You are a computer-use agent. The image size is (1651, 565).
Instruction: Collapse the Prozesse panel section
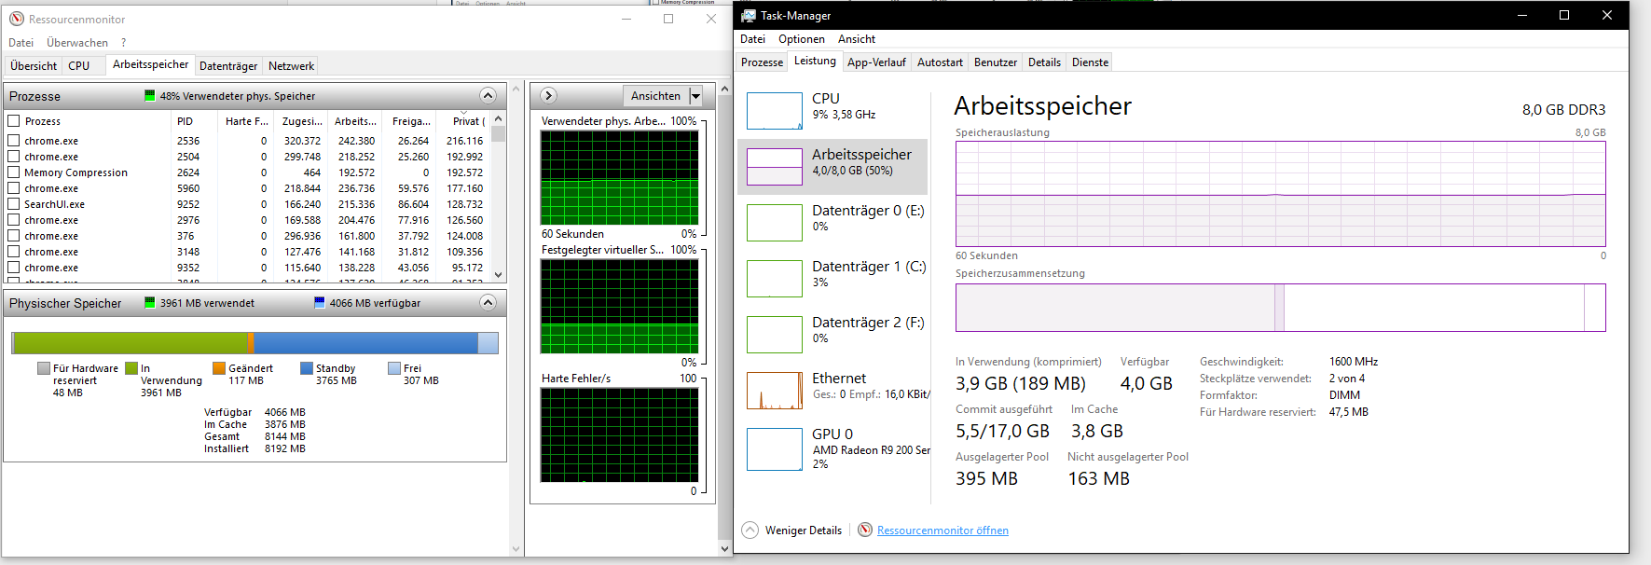tap(488, 96)
